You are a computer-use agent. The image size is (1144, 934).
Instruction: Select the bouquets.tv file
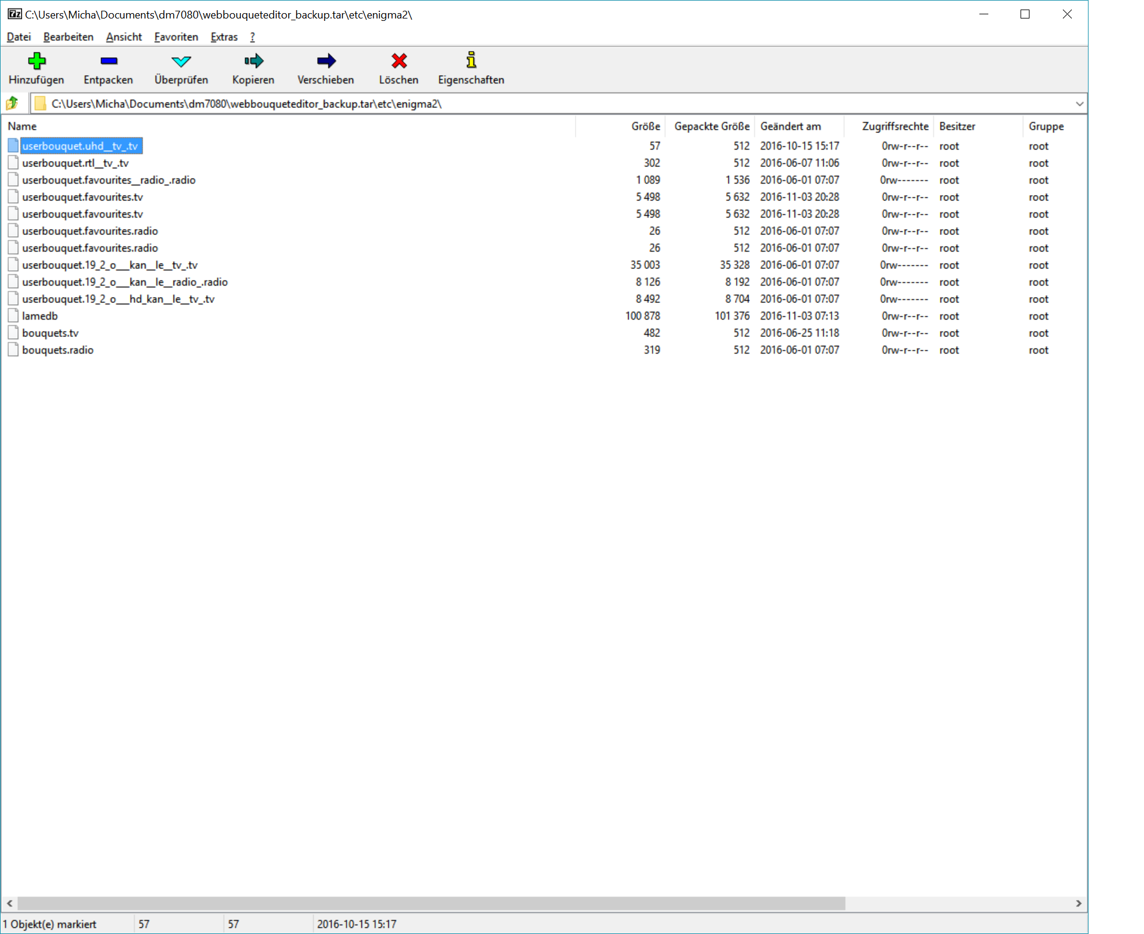[x=51, y=333]
